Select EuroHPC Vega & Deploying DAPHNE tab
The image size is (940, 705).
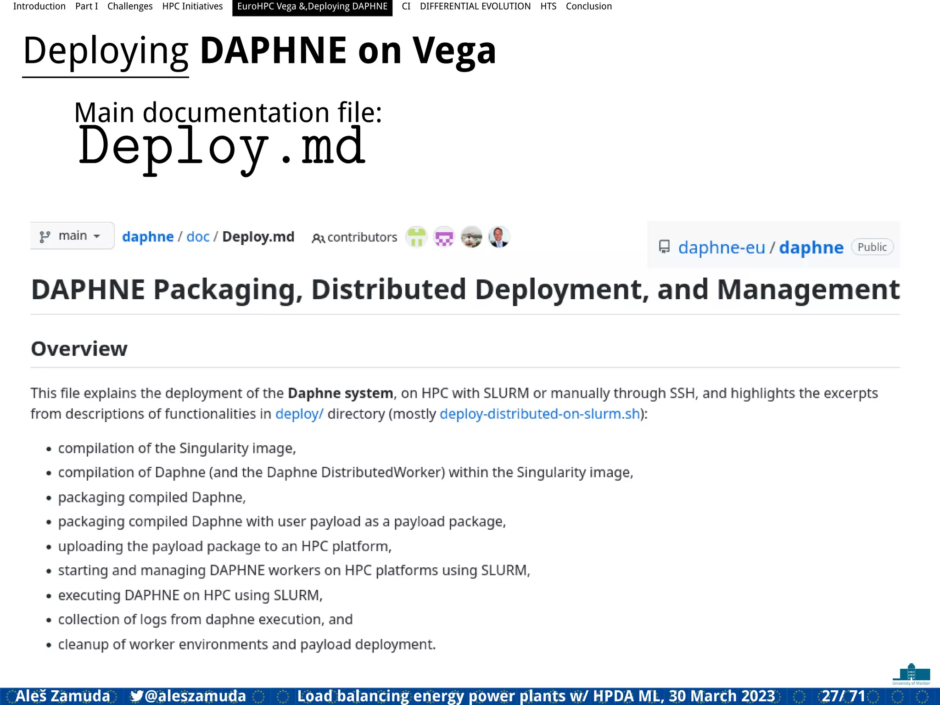click(312, 7)
